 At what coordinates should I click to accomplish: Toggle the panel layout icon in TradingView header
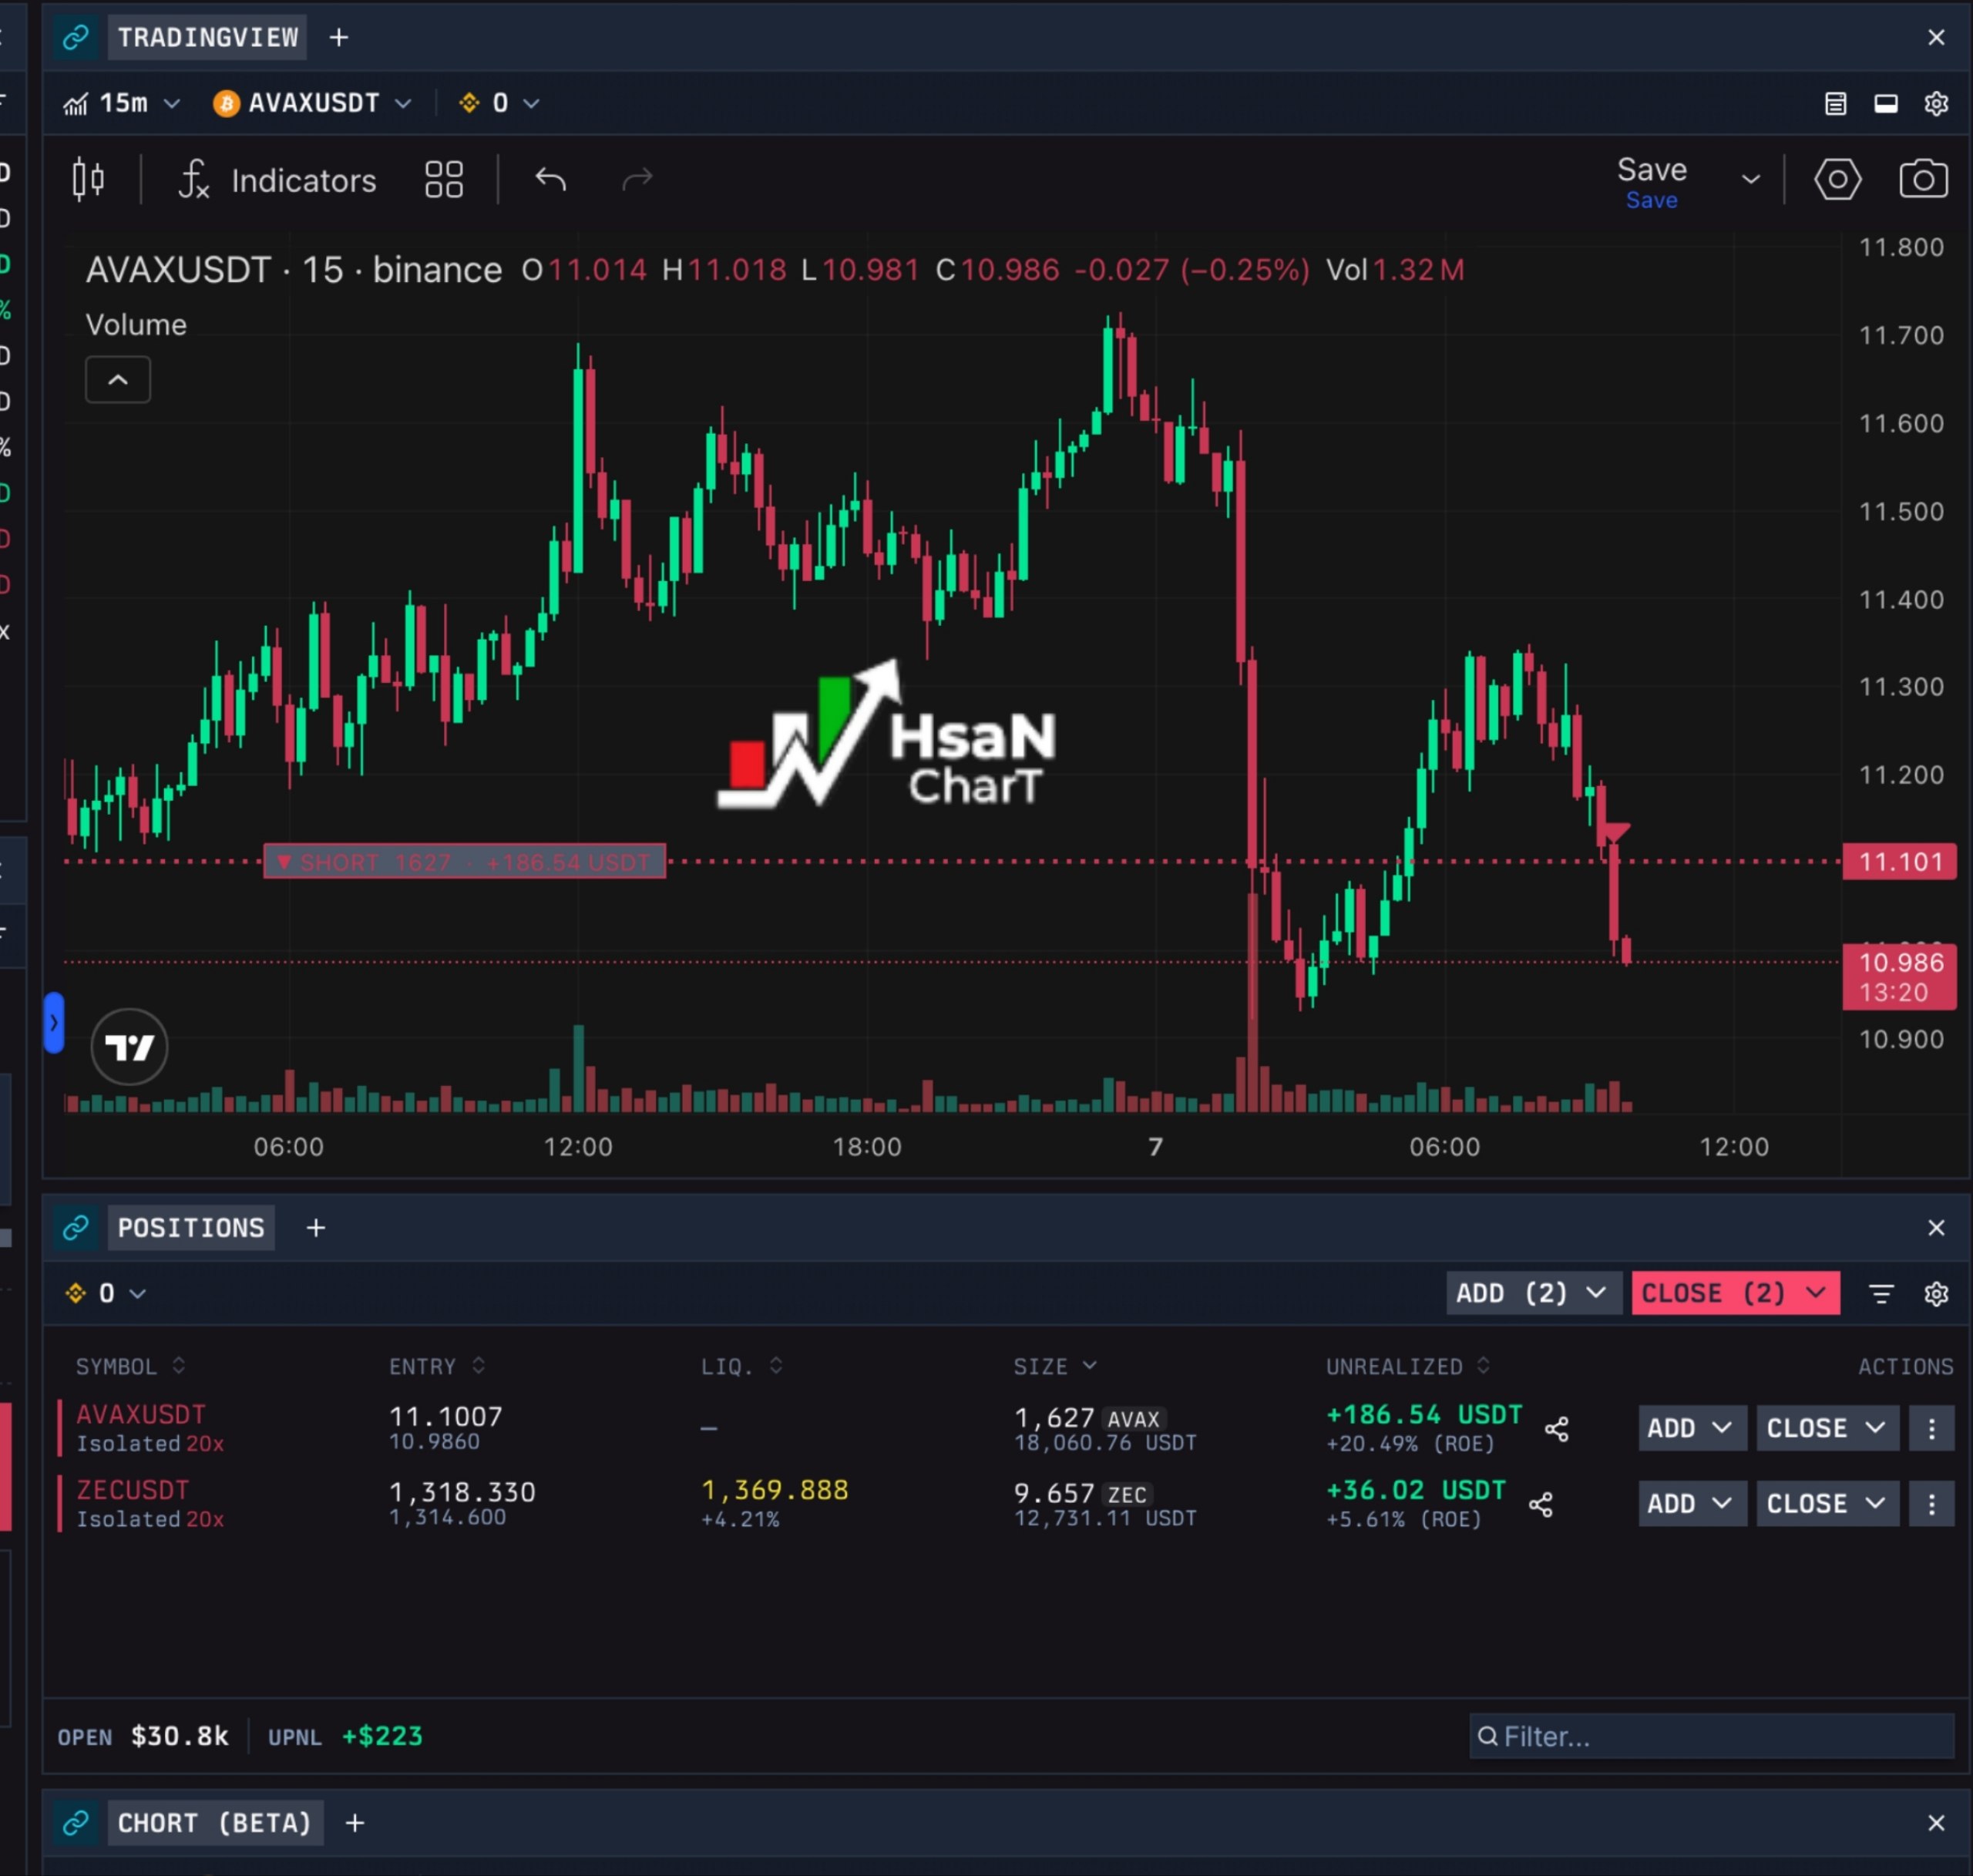(x=1886, y=104)
